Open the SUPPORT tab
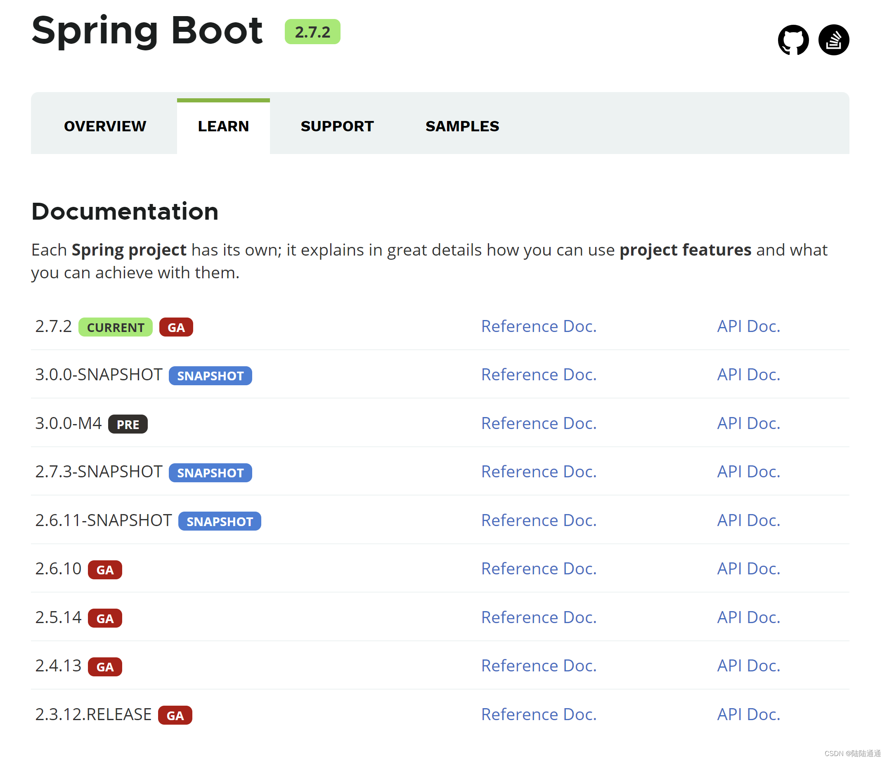Screen dimensions: 887x761 click(337, 126)
